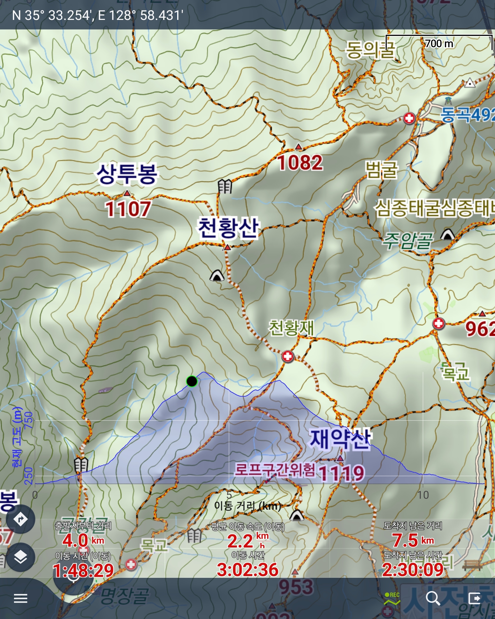This screenshot has width=495, height=619.
Task: Tap the 700 m scale bar
Action: (x=439, y=43)
